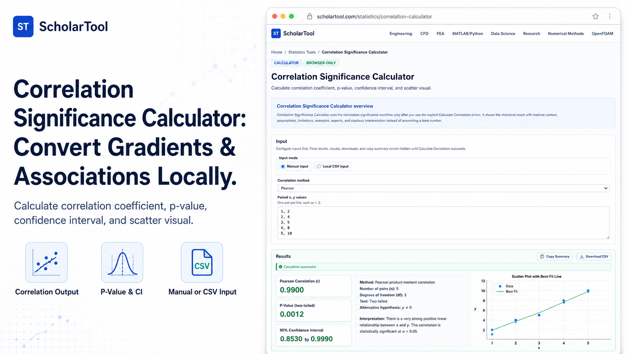
Task: Open the Engineering nav menu
Action: point(401,33)
